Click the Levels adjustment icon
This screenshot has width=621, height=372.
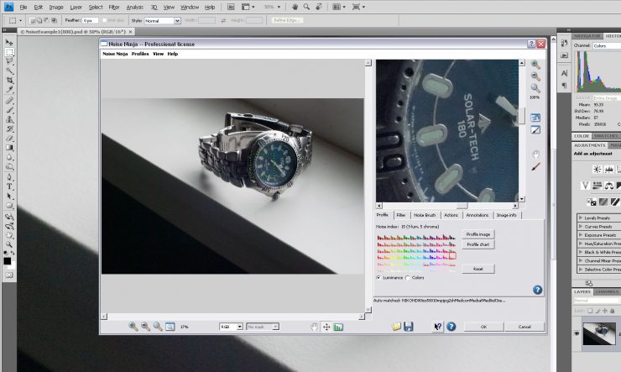[609, 169]
